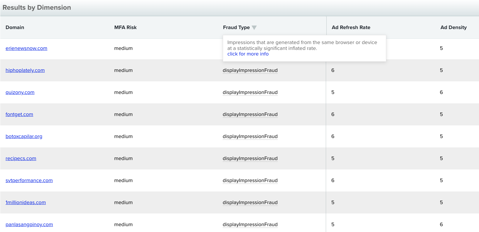The height and width of the screenshot is (232, 479).
Task: Open the recipecs.com domain link
Action: [21, 158]
